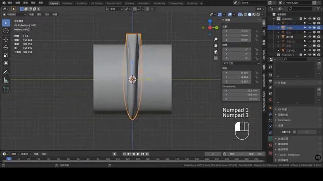Switch to the Sculpting workspace tab
323x181 pixels.
click(81, 4)
